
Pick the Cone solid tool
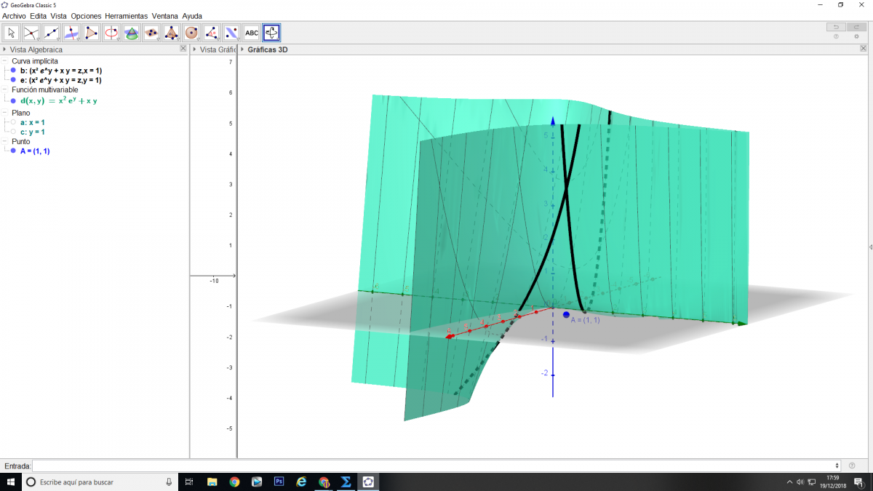click(x=131, y=33)
